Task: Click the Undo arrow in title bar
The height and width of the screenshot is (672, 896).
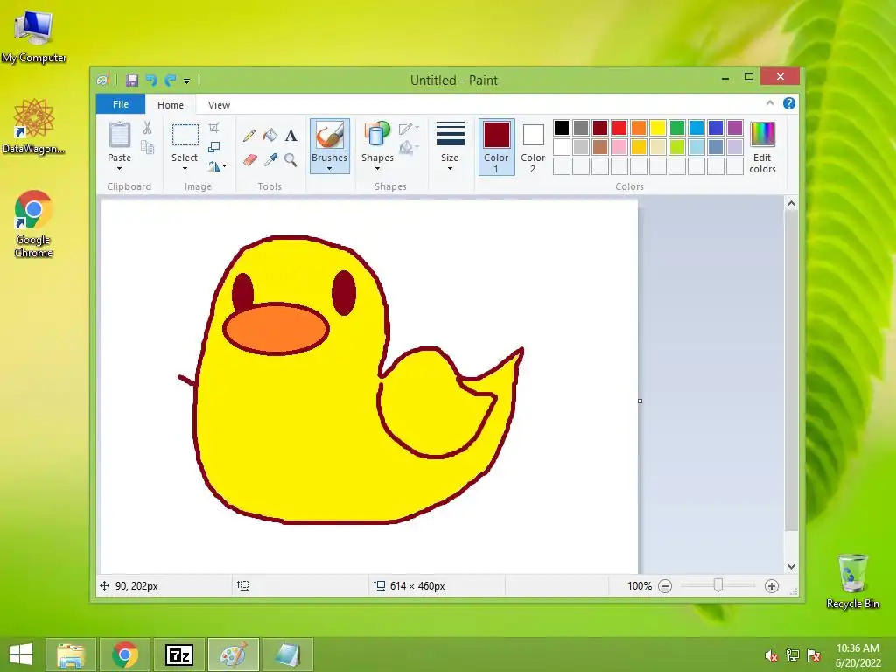Action: (x=151, y=80)
